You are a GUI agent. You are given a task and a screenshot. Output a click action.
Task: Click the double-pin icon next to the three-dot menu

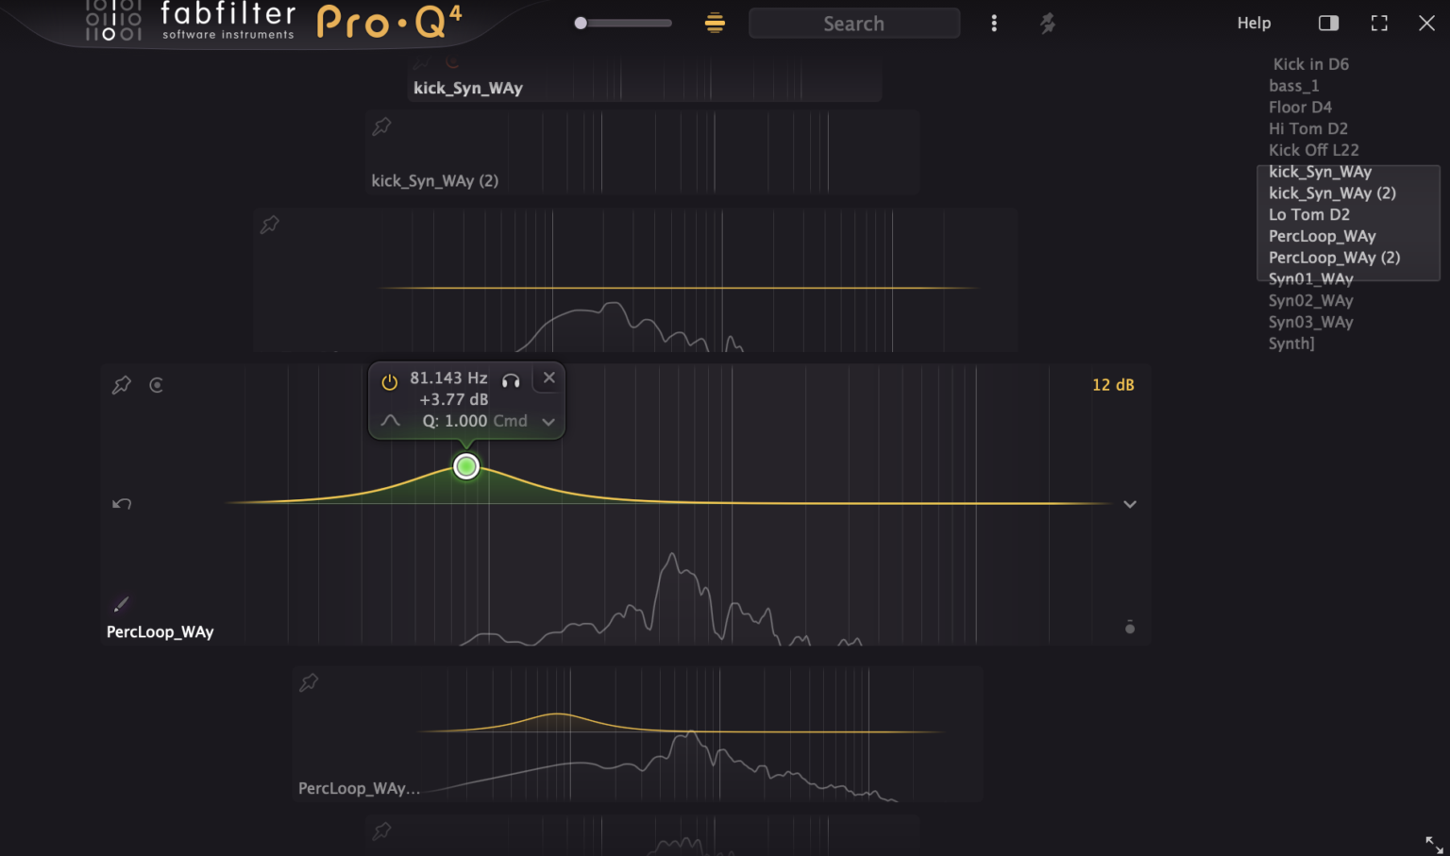(x=1046, y=23)
